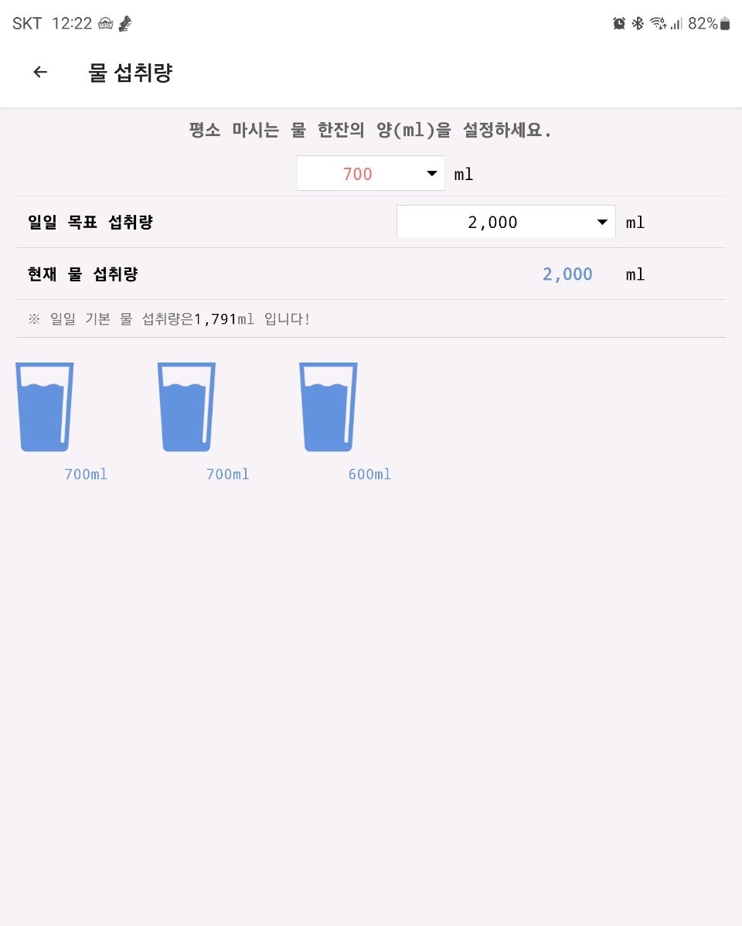The width and height of the screenshot is (742, 926).
Task: Tap the blue 2,000 current intake value
Action: 567,274
